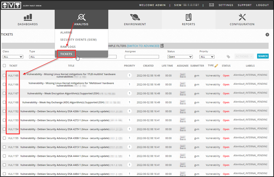Click the Assignee filter input field

click(142, 57)
